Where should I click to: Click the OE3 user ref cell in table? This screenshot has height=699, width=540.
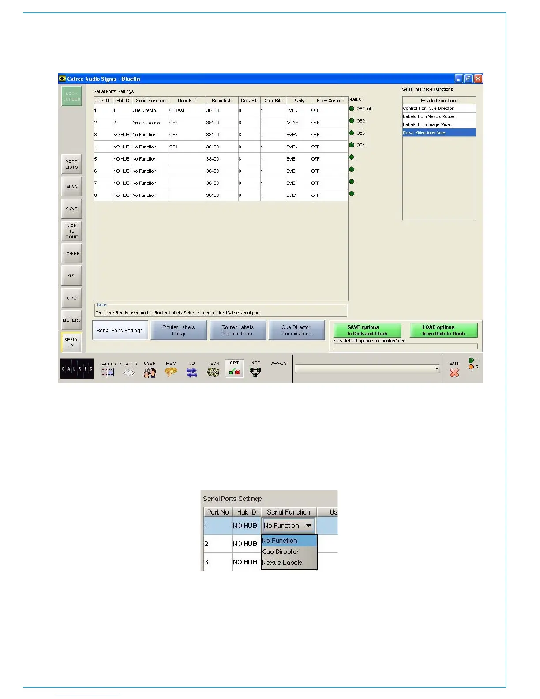187,135
